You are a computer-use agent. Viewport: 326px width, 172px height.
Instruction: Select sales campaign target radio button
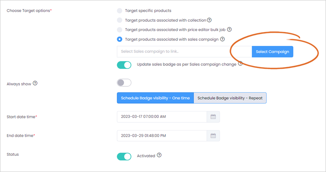tap(120, 39)
